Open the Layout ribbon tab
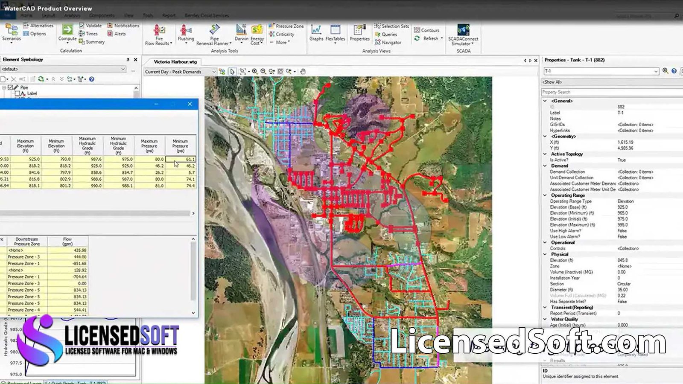This screenshot has width=683, height=384. pyautogui.click(x=48, y=15)
